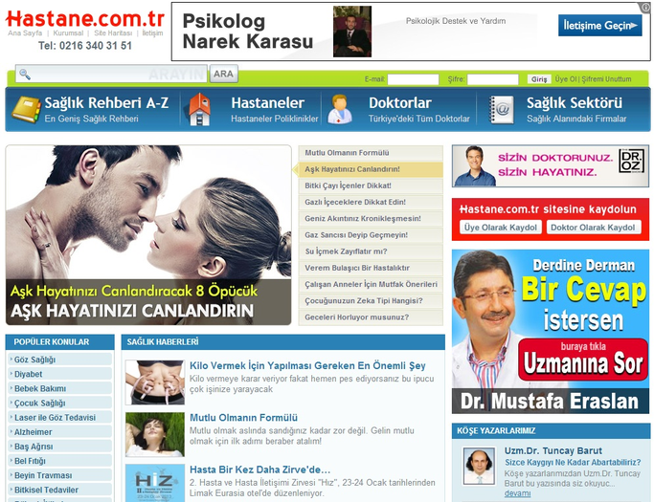Click the magnifier icon in search box
Screen dimensions: 654x502
25,75
